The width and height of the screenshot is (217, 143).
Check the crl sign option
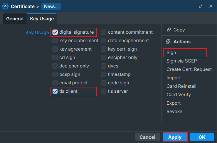(55, 58)
